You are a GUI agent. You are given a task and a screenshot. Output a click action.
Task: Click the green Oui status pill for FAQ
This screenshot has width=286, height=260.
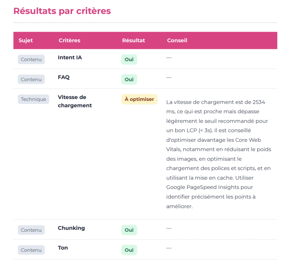[x=129, y=79]
